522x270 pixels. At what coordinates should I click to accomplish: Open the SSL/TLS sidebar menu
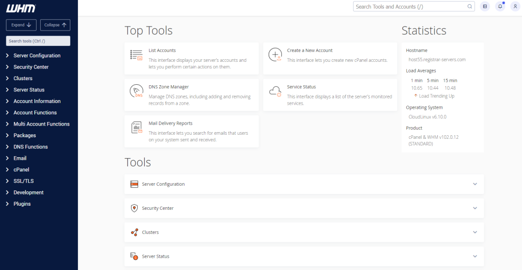(23, 181)
